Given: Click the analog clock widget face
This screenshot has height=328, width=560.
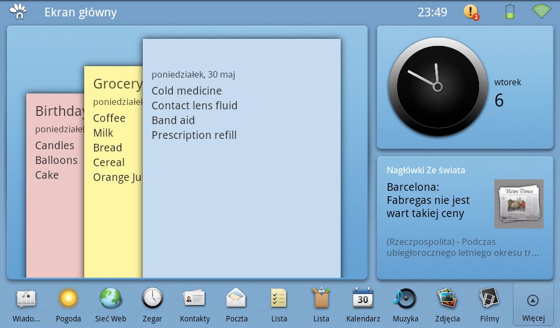Looking at the screenshot, I should tap(438, 87).
